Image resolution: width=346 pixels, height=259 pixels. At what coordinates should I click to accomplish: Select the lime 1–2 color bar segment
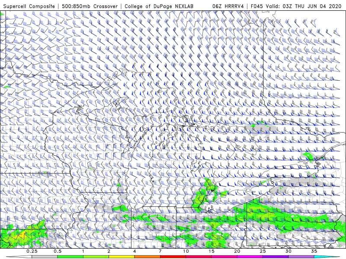[x=96, y=257]
